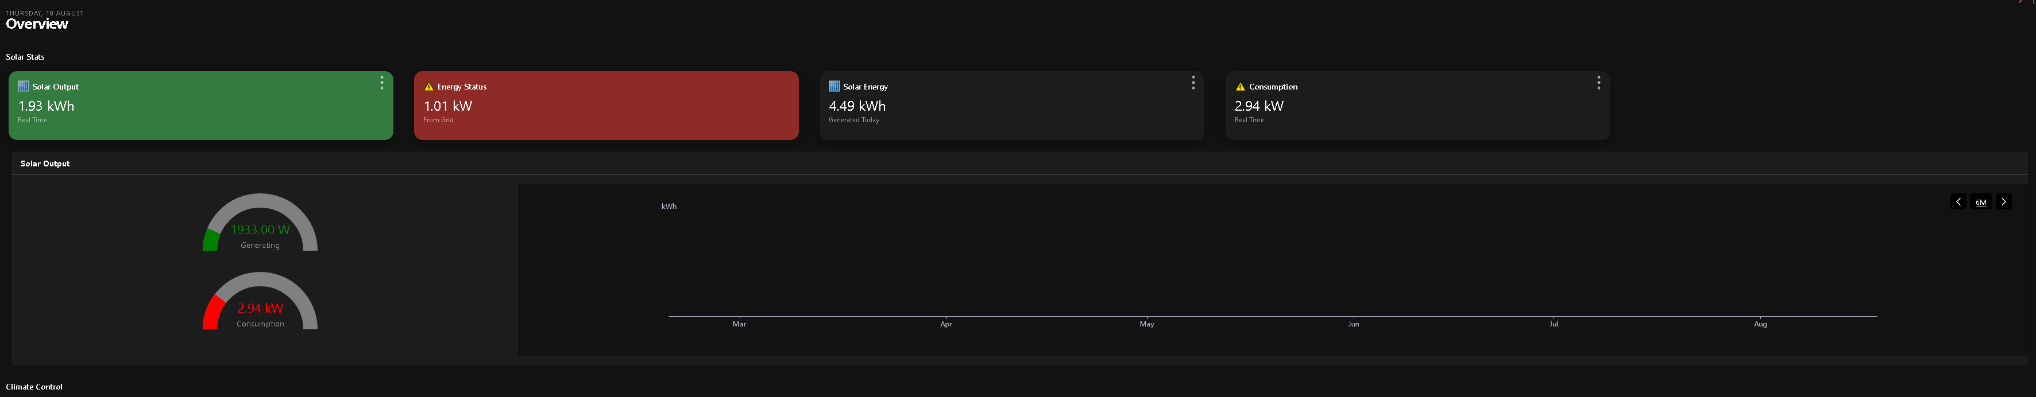Click the Aug label on chart axis

click(1760, 324)
